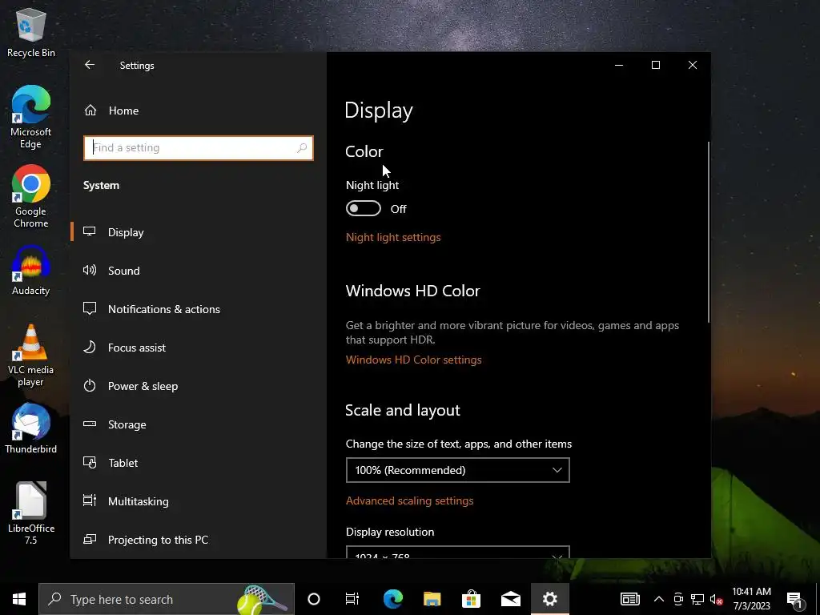The width and height of the screenshot is (820, 615).
Task: Click the Settings gear on the taskbar
Action: point(549,599)
